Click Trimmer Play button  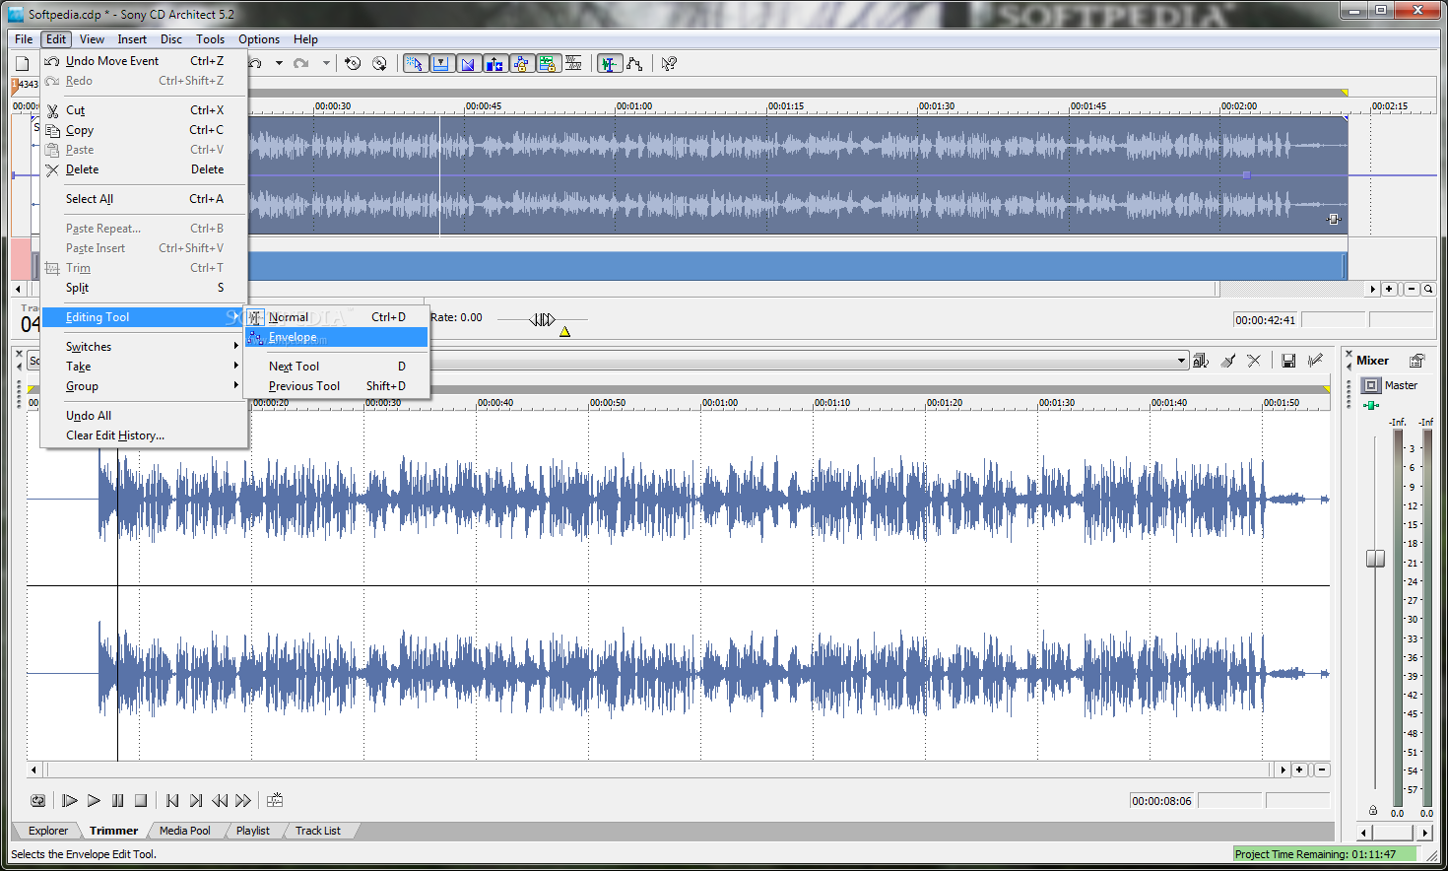click(94, 801)
